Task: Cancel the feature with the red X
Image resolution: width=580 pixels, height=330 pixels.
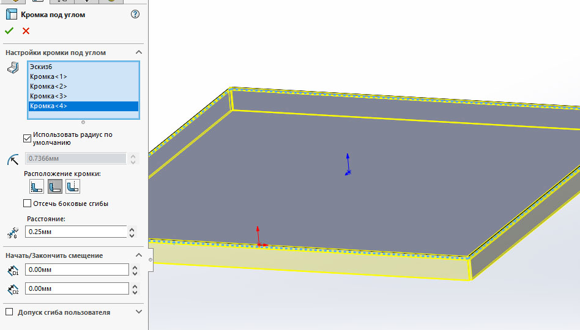Action: coord(26,31)
